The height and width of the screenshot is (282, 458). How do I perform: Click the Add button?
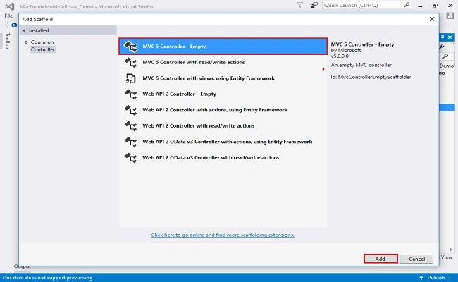(380, 259)
